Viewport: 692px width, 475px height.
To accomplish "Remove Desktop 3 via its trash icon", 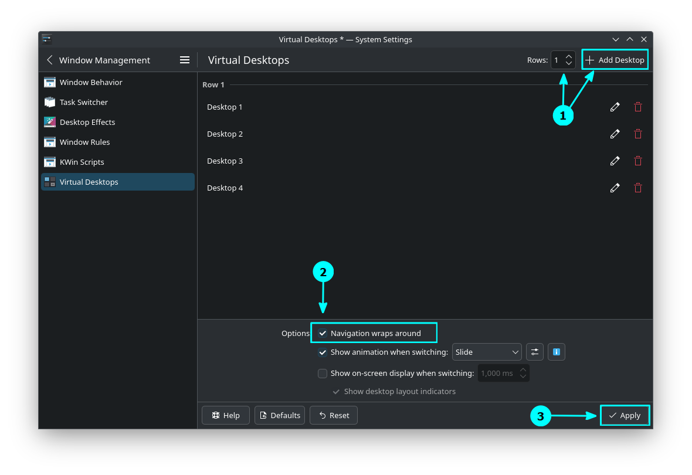I will [637, 161].
